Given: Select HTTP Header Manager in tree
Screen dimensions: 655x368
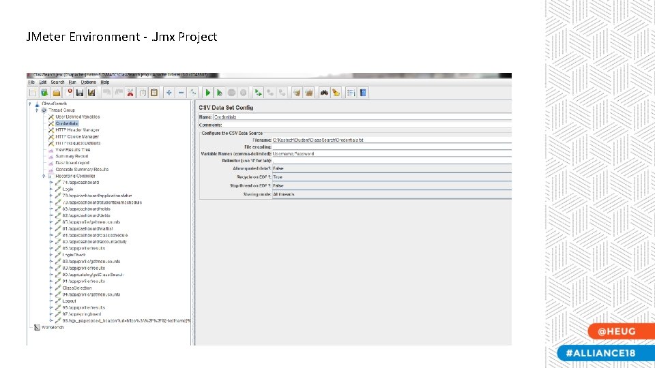Looking at the screenshot, I should point(77,130).
